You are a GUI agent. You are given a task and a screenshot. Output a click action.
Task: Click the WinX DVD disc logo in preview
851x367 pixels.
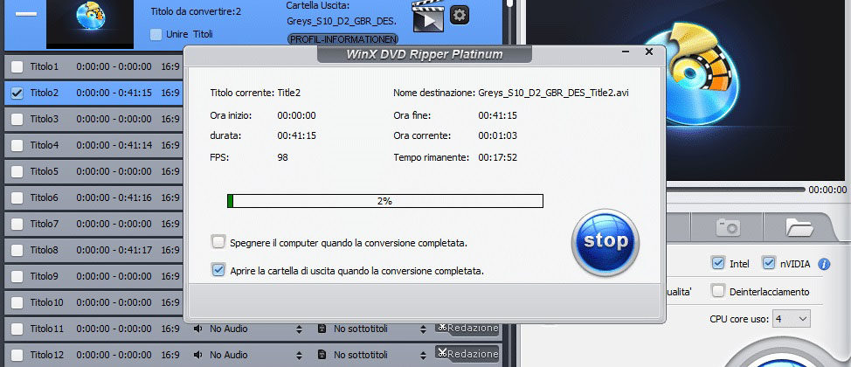(692, 73)
